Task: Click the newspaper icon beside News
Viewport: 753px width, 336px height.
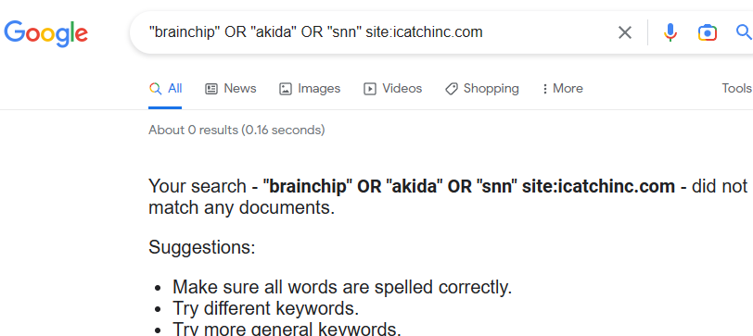Action: tap(211, 89)
